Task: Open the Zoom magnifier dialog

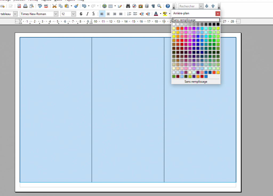Action: point(159,6)
